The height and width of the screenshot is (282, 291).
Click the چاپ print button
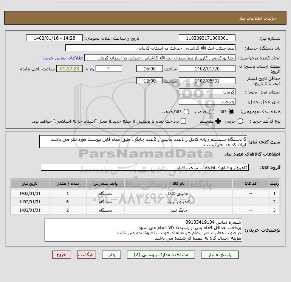pyautogui.click(x=111, y=255)
